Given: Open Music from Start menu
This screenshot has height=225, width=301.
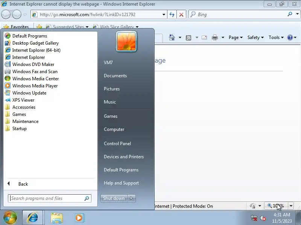Looking at the screenshot, I should click(x=109, y=102).
